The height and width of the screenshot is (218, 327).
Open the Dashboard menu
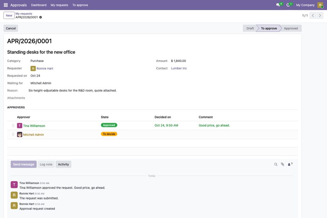coord(39,5)
